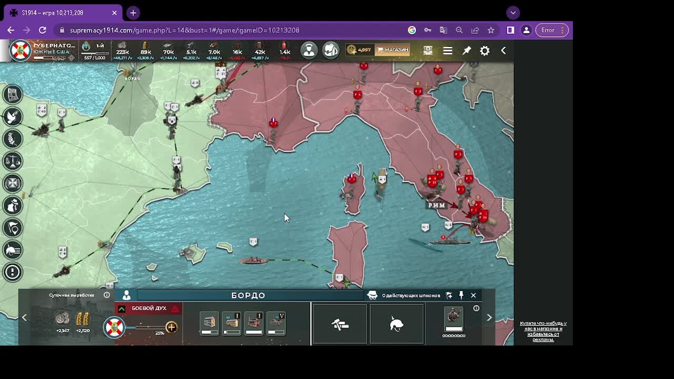This screenshot has height=379, width=674.
Task: Go to next province with right arrow
Action: pos(489,317)
